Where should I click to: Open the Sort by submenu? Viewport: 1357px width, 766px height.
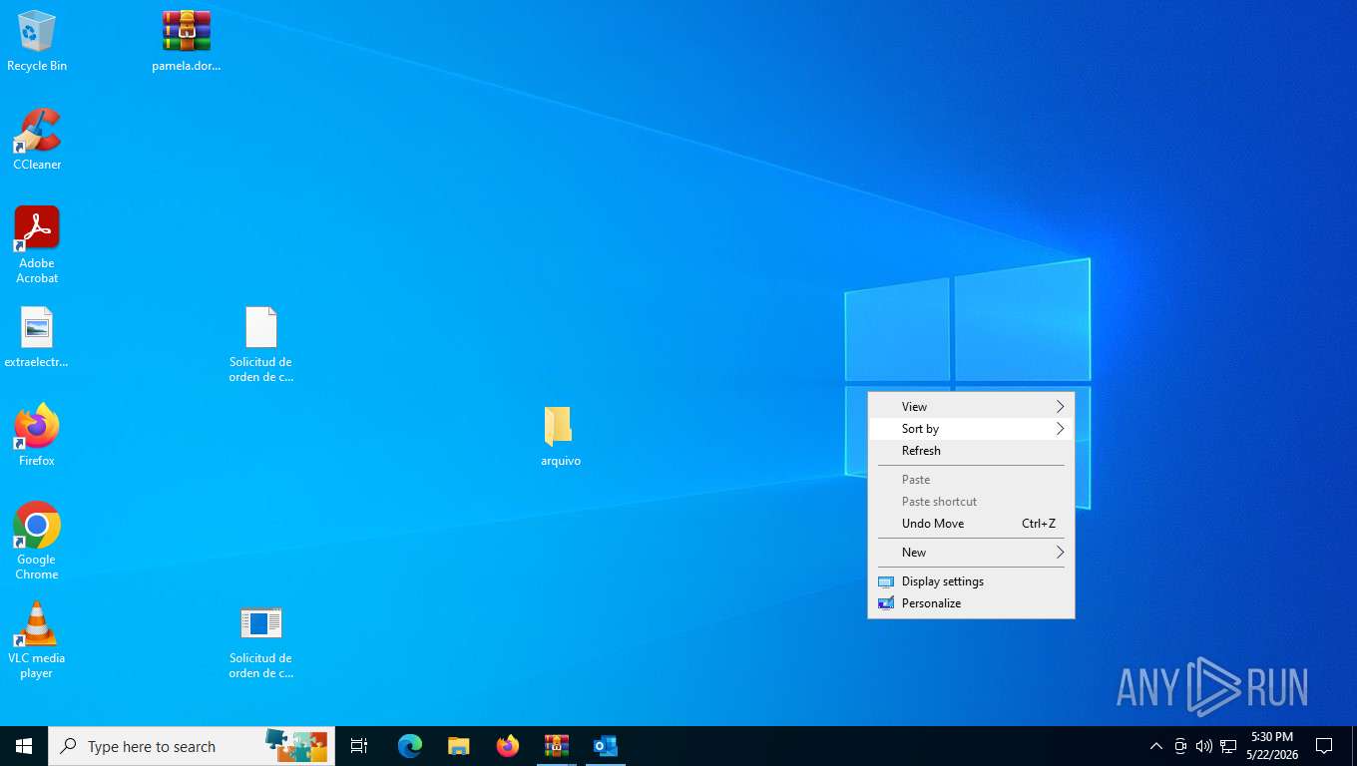[x=971, y=429]
